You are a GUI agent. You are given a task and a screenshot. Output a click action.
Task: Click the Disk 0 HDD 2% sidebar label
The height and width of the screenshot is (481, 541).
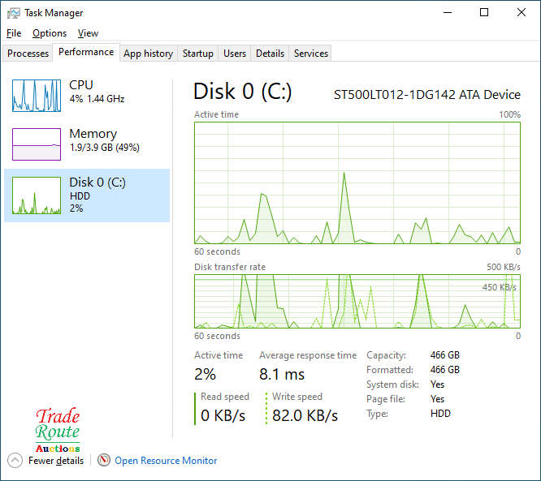click(x=97, y=195)
